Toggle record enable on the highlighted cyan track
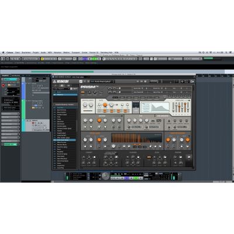234x234 pixels. click(33, 123)
